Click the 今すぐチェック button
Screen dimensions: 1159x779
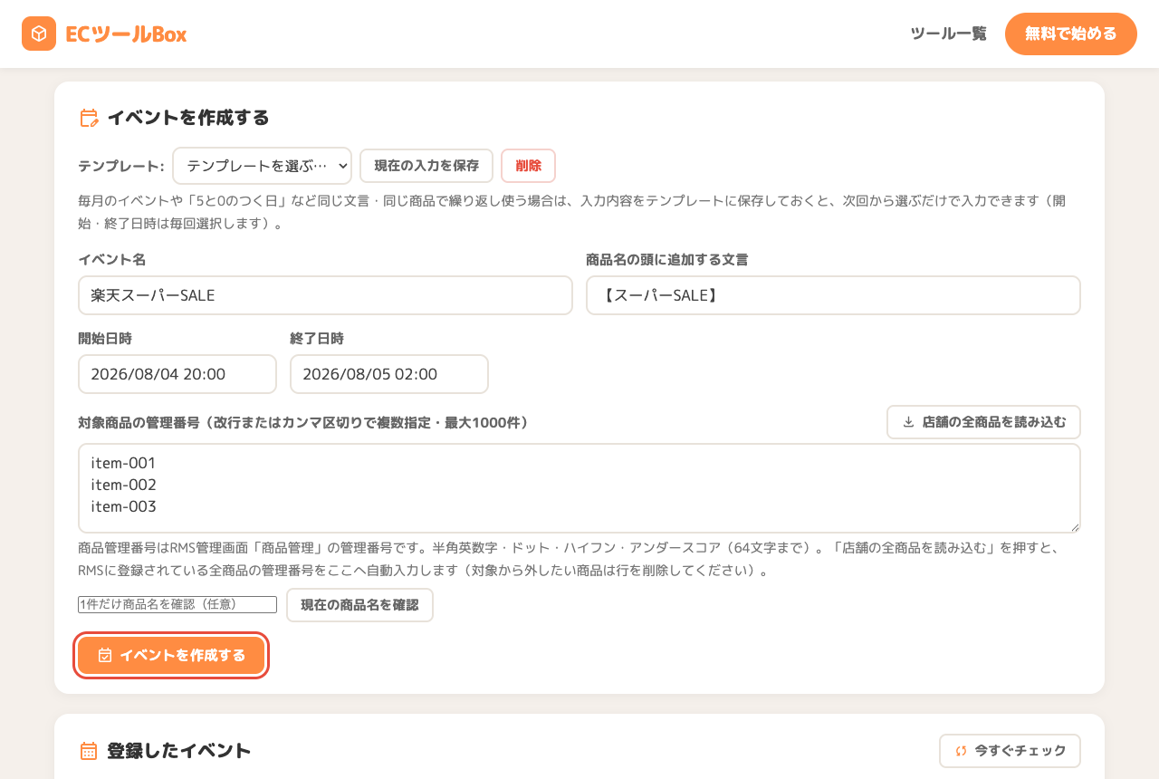[1010, 751]
